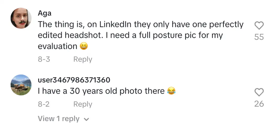
Task: Click the 55 likes count
Action: (259, 37)
